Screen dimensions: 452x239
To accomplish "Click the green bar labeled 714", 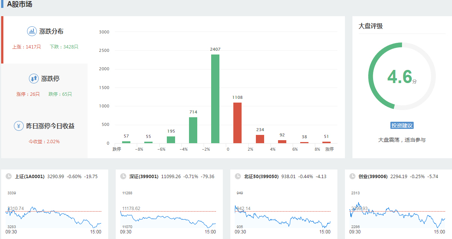I will coord(193,130).
